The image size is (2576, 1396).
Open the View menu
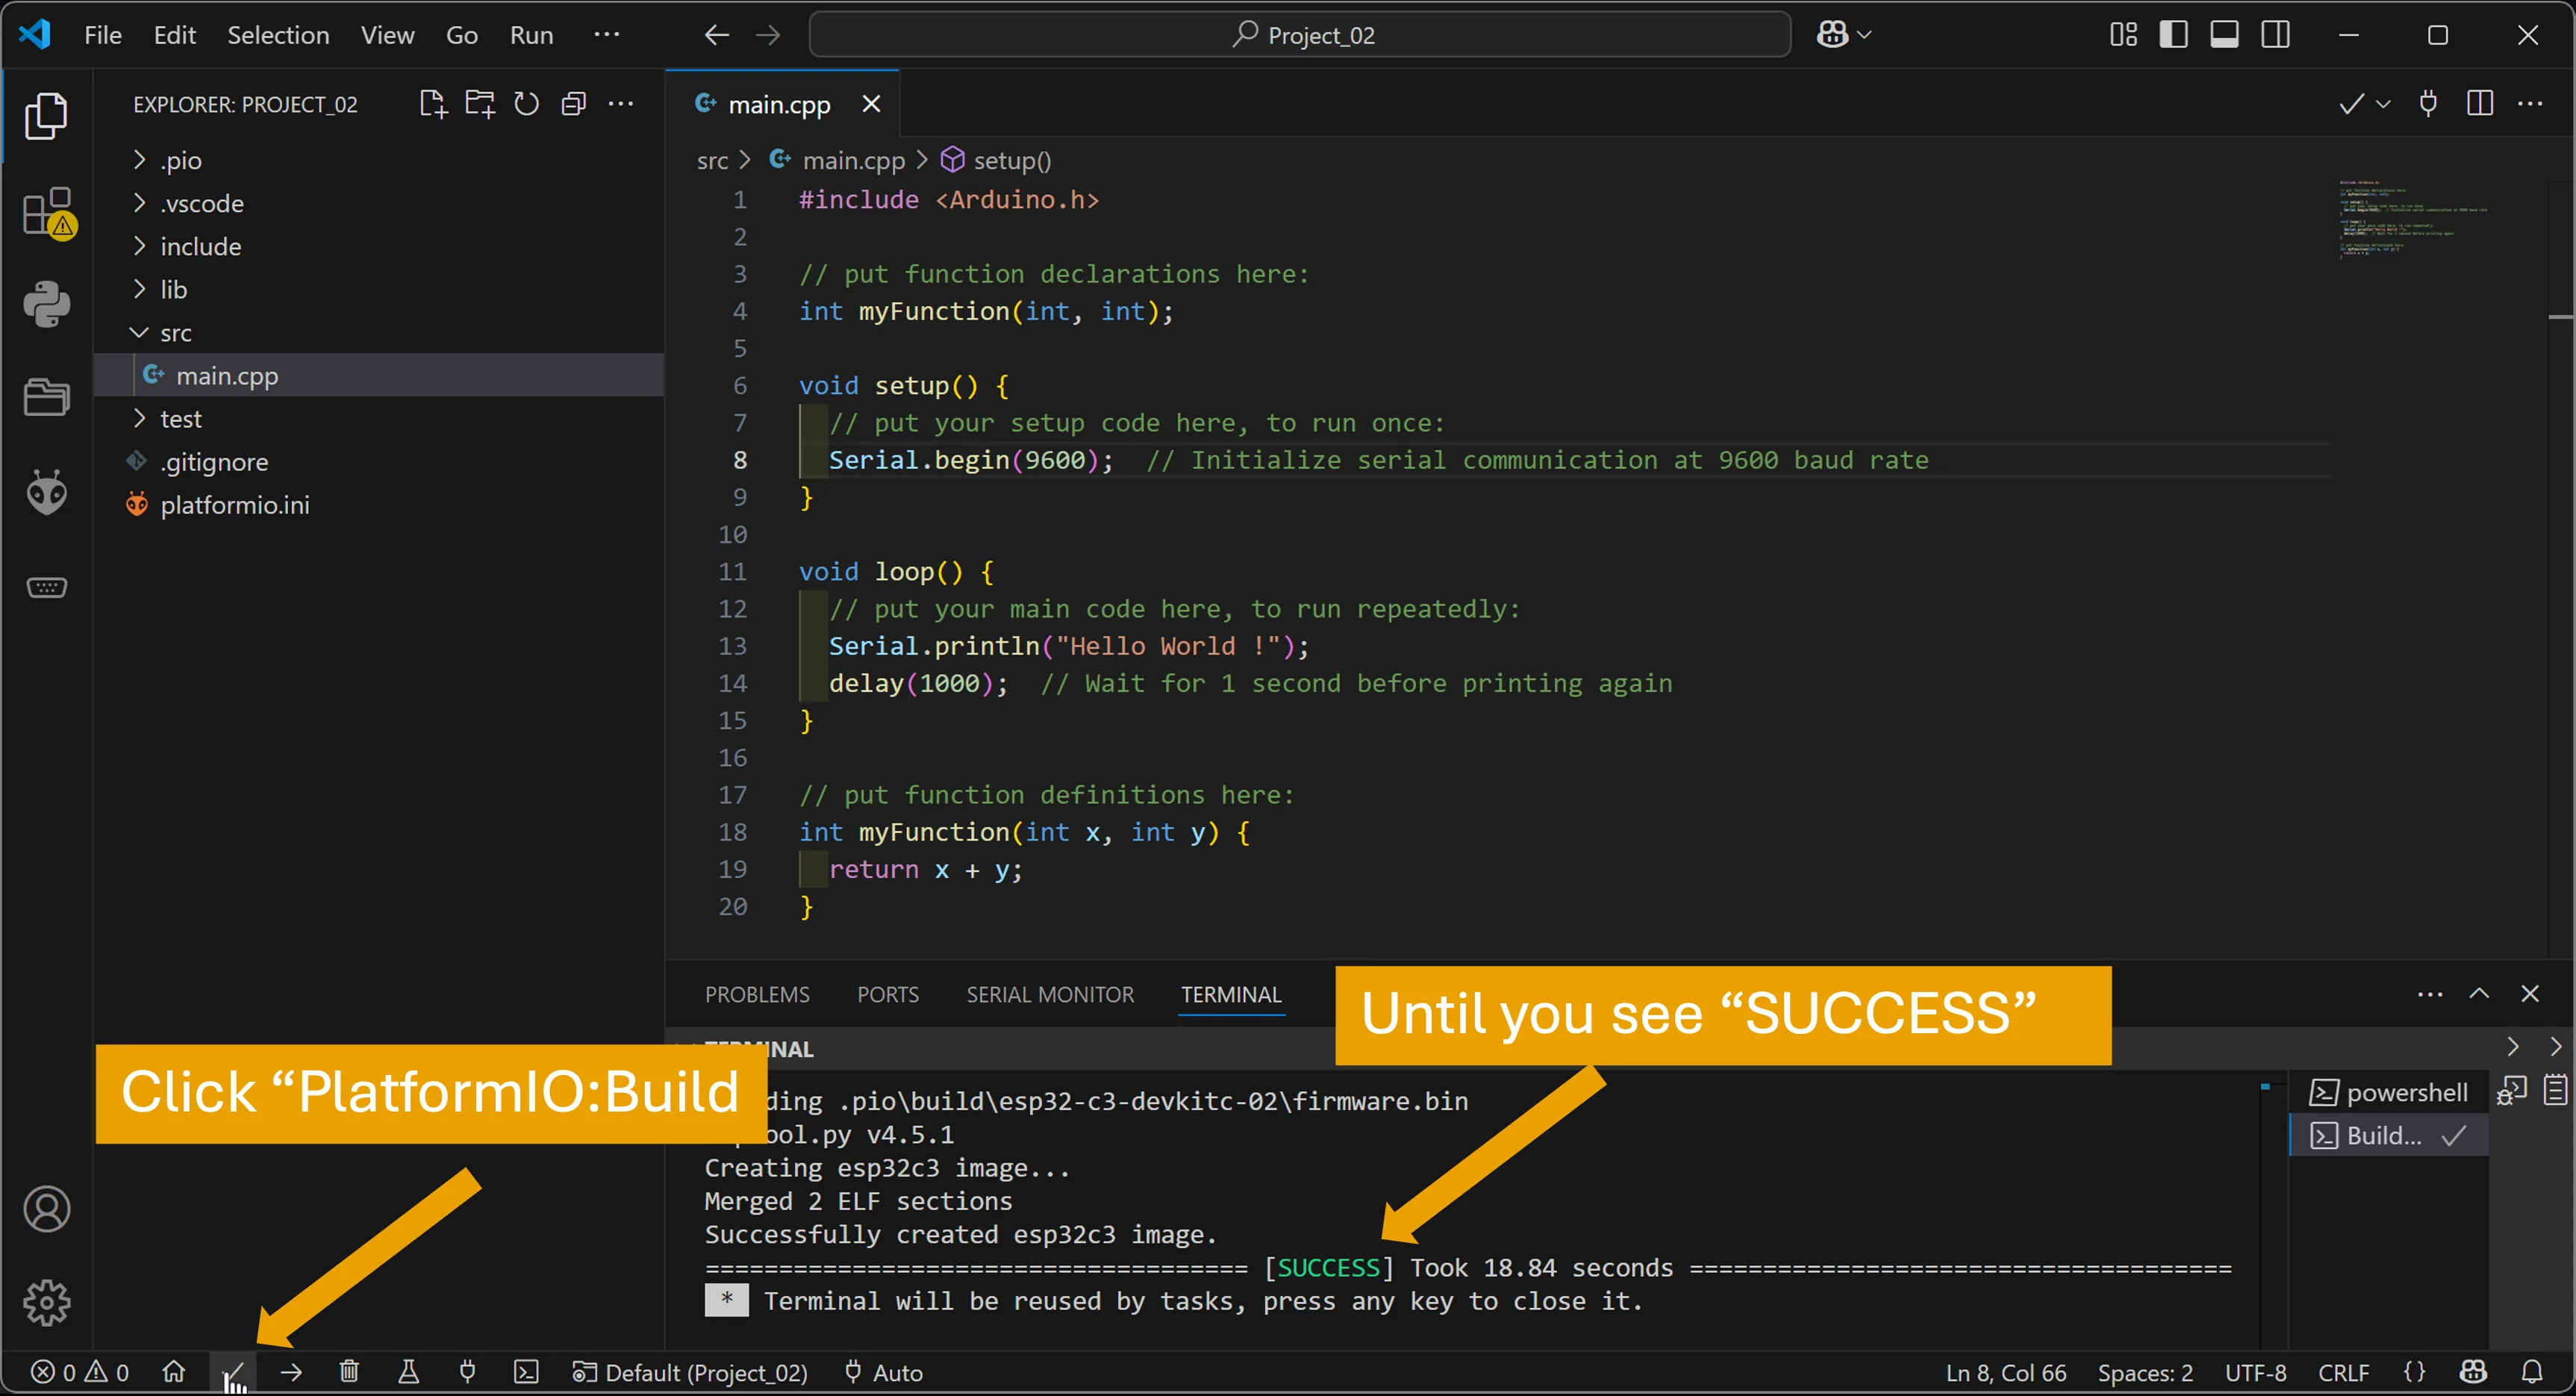(x=387, y=35)
